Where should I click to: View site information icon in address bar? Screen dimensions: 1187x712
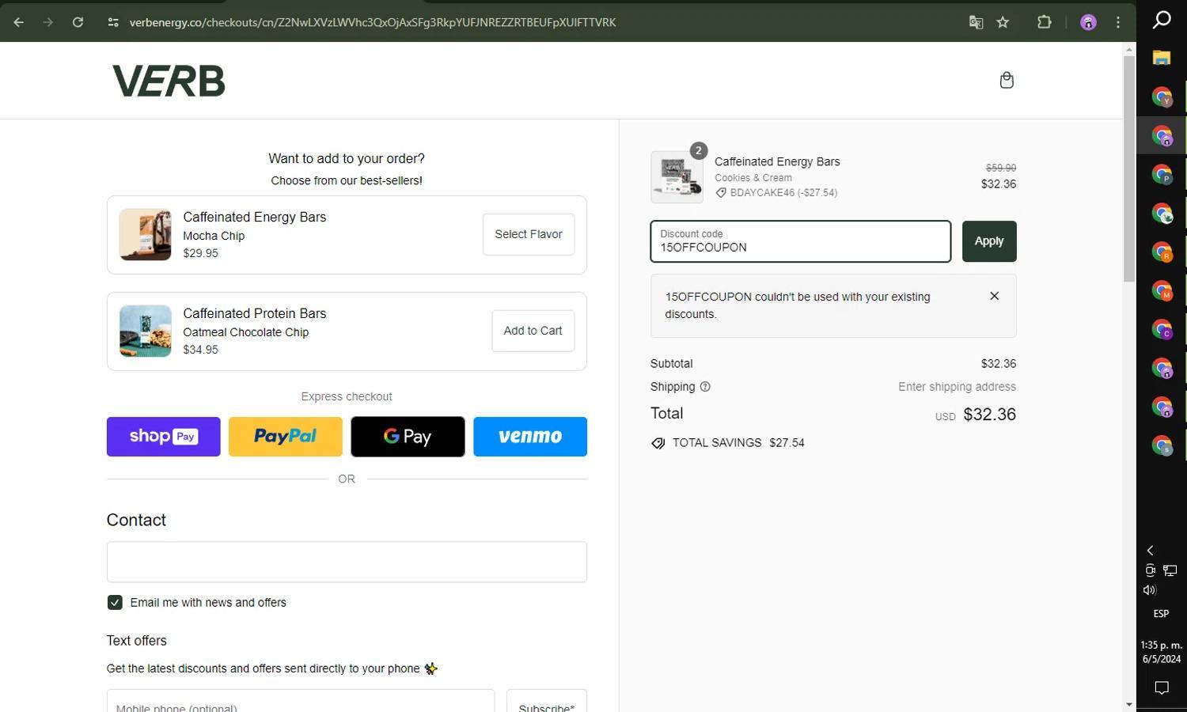point(113,22)
